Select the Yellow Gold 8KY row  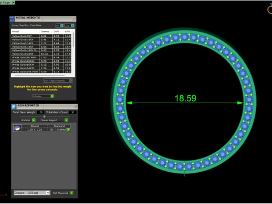click(x=41, y=36)
